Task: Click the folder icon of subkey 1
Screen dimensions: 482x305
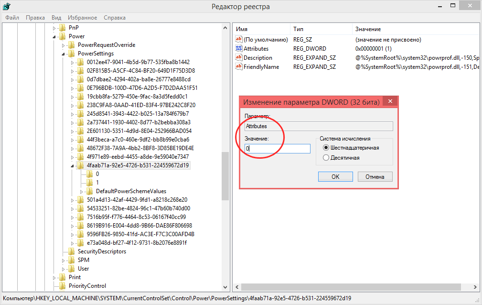Action: click(x=90, y=183)
